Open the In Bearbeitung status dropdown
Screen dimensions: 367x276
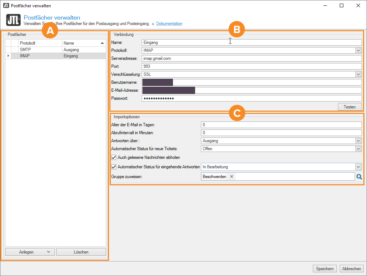point(358,167)
